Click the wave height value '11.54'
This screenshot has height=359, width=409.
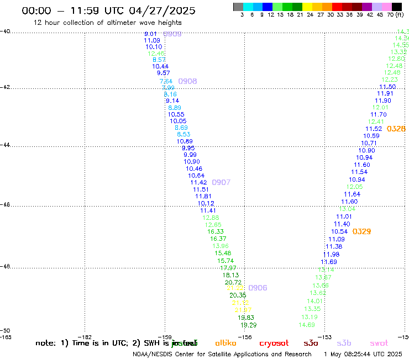click(359, 172)
